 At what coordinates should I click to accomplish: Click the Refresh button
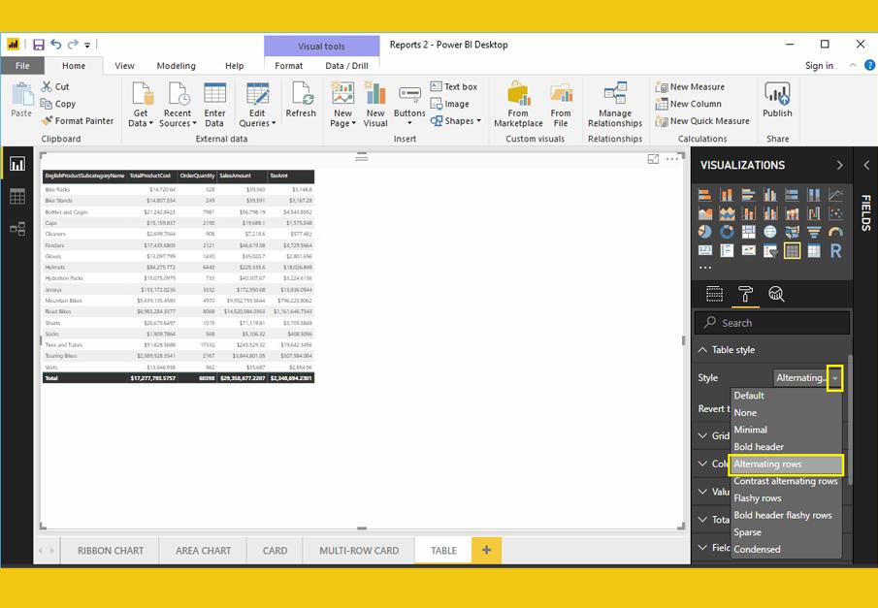[x=301, y=100]
